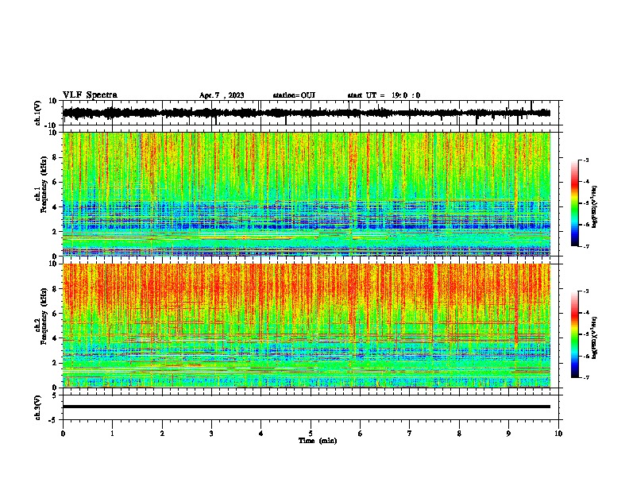The image size is (629, 486).
Task: Click the "10" label on the time axis
Action: 558,434
